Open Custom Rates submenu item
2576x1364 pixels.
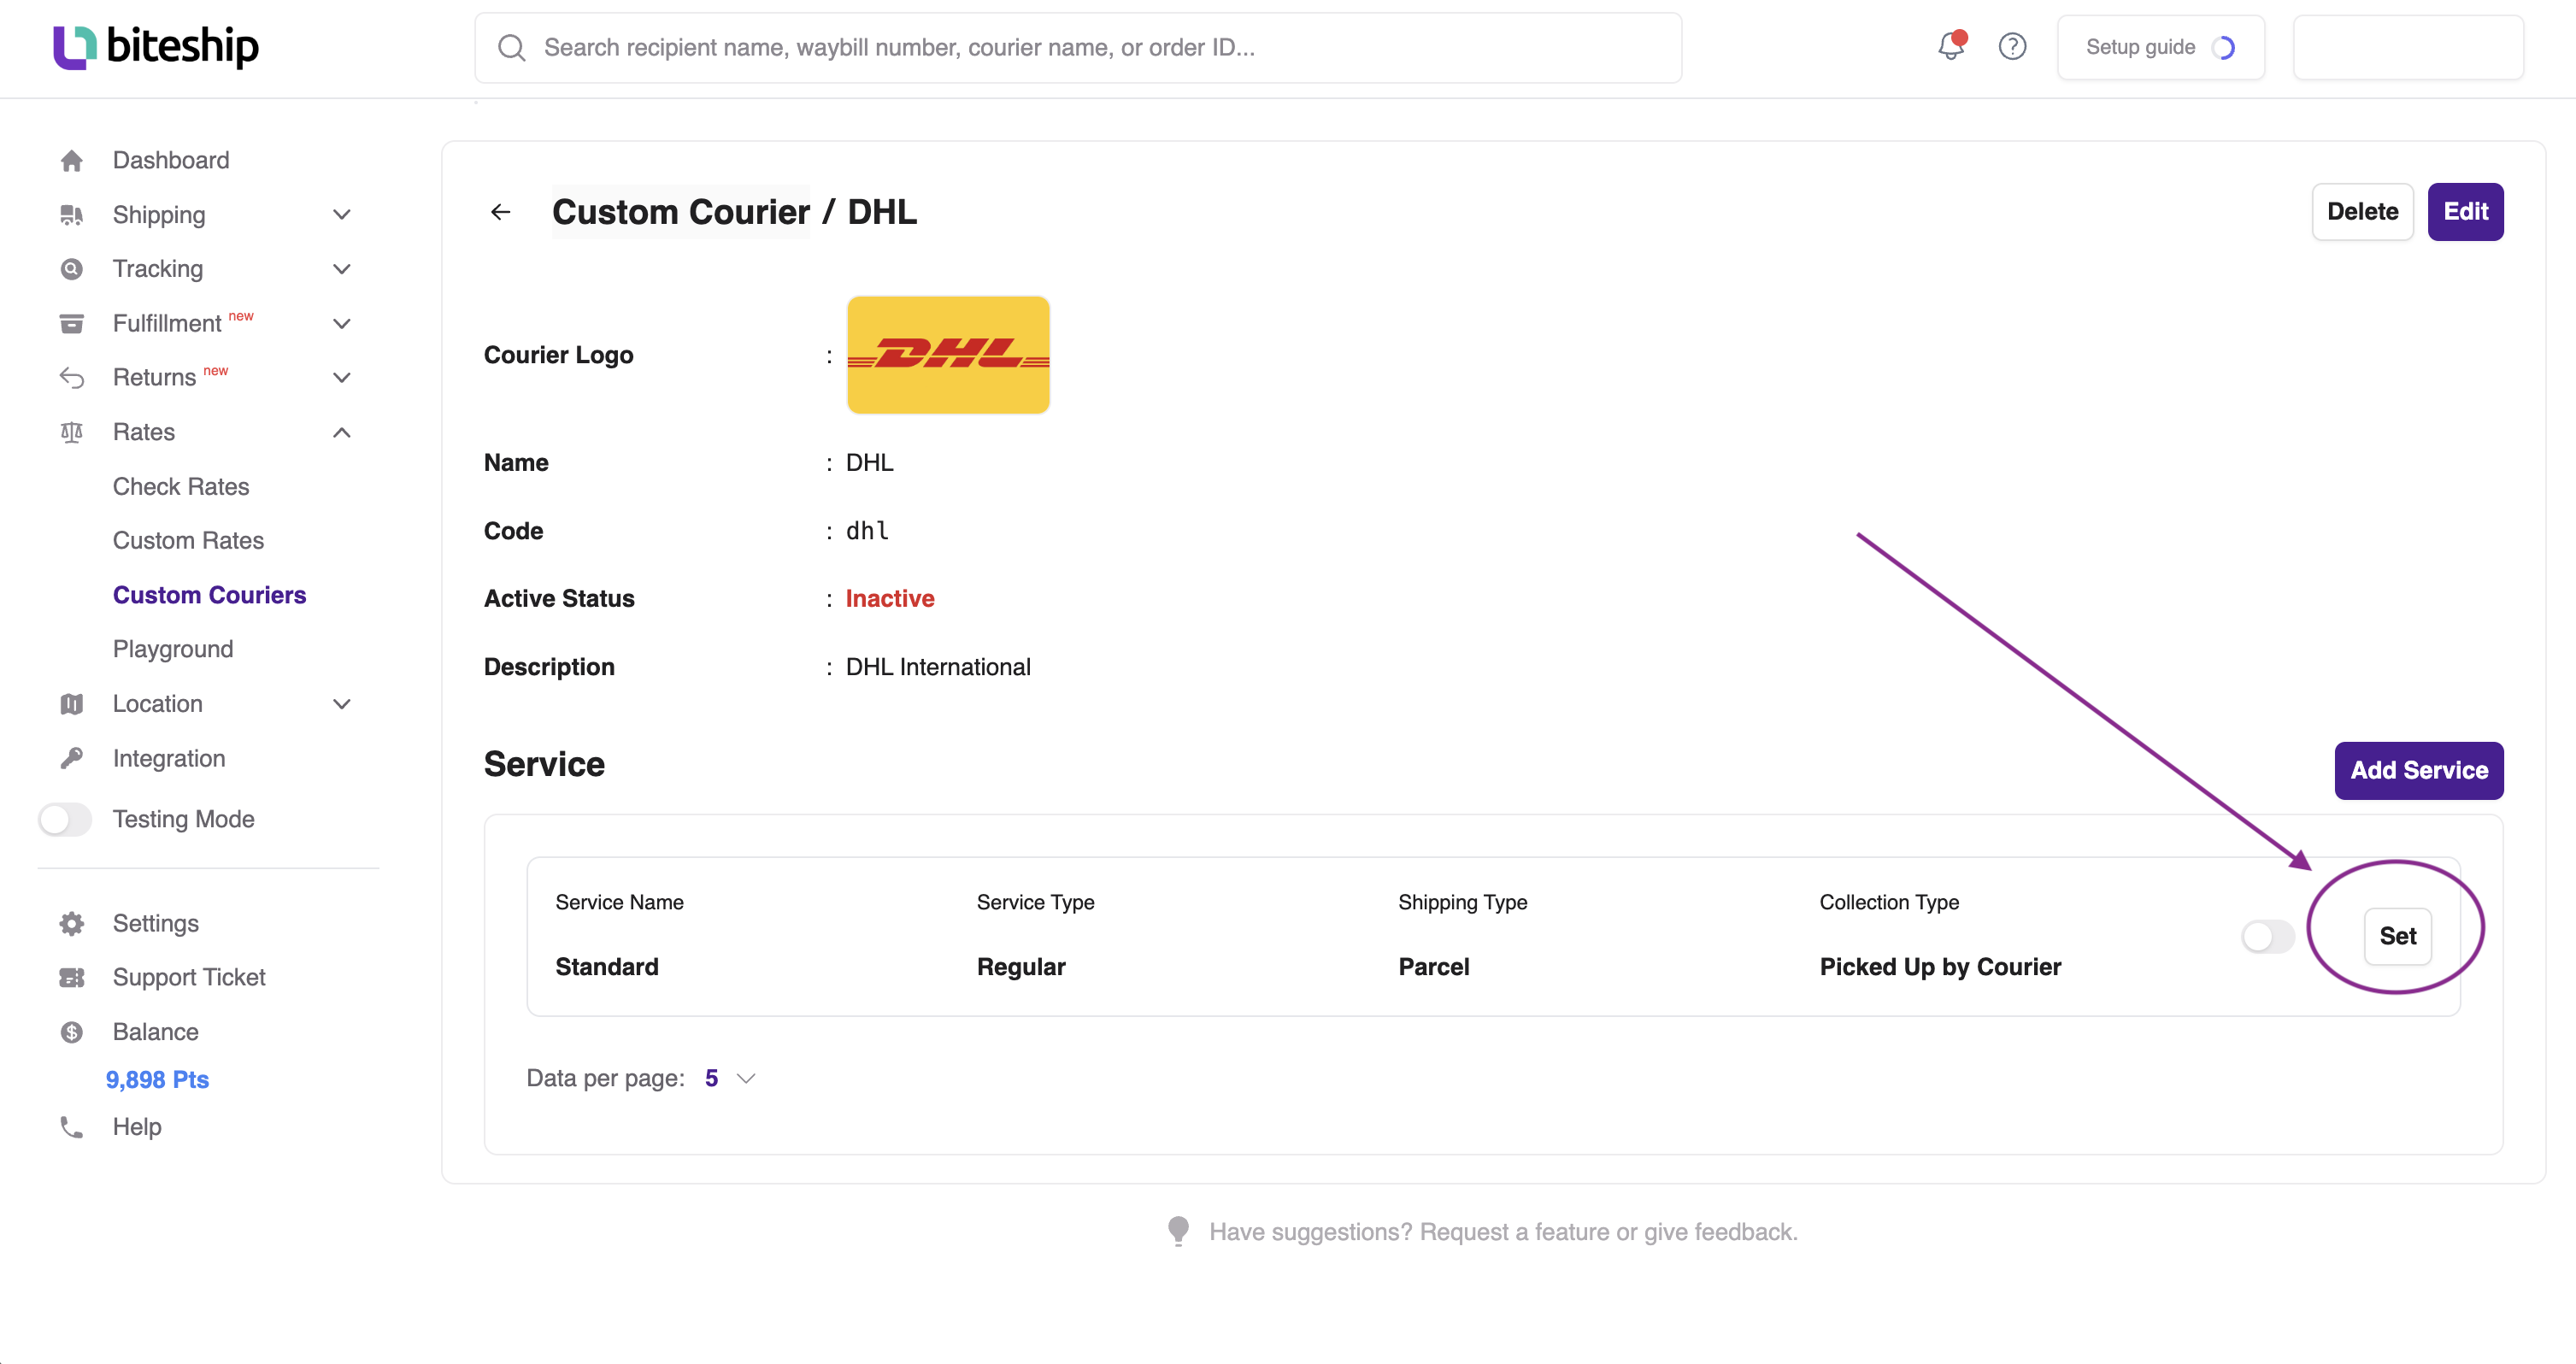tap(188, 540)
